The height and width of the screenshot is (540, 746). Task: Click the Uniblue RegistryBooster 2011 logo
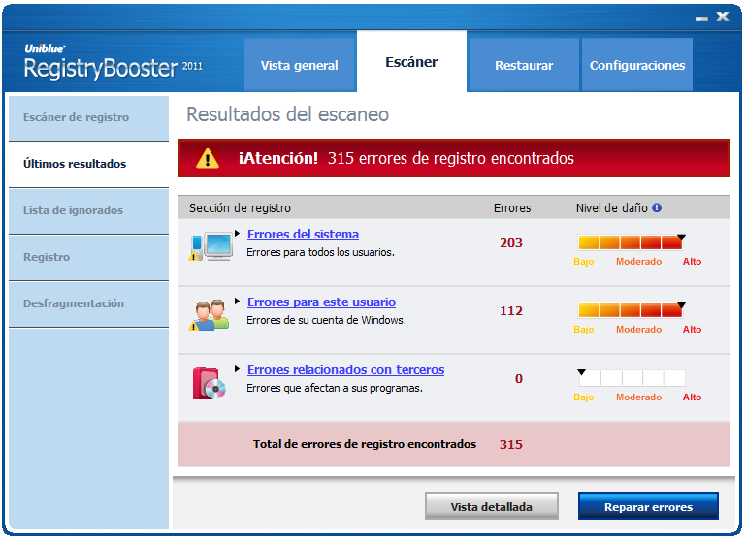pos(114,62)
